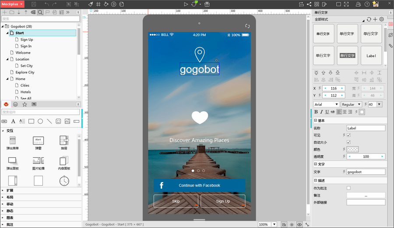The image size is (394, 228).
Task: Open the gift box icon
Action: [207, 4]
